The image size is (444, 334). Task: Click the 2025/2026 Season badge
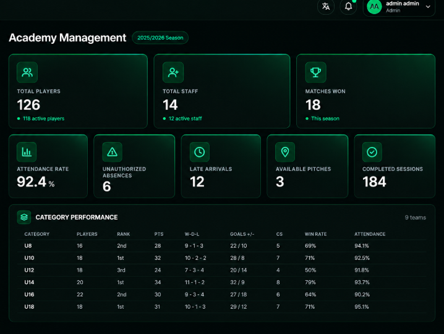[160, 38]
